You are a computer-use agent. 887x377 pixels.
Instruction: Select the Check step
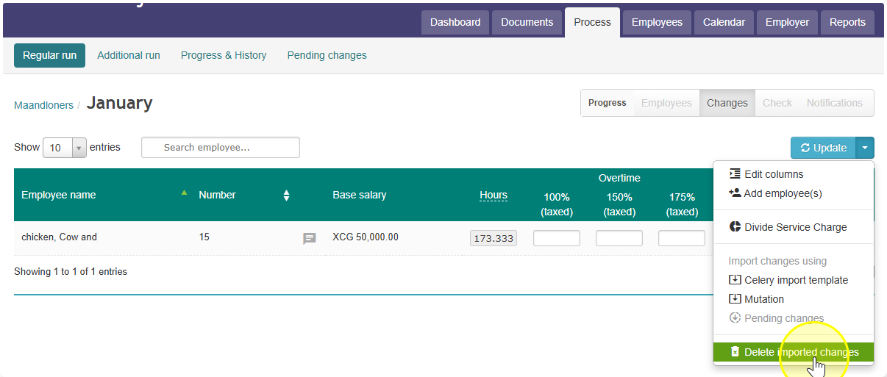(777, 103)
